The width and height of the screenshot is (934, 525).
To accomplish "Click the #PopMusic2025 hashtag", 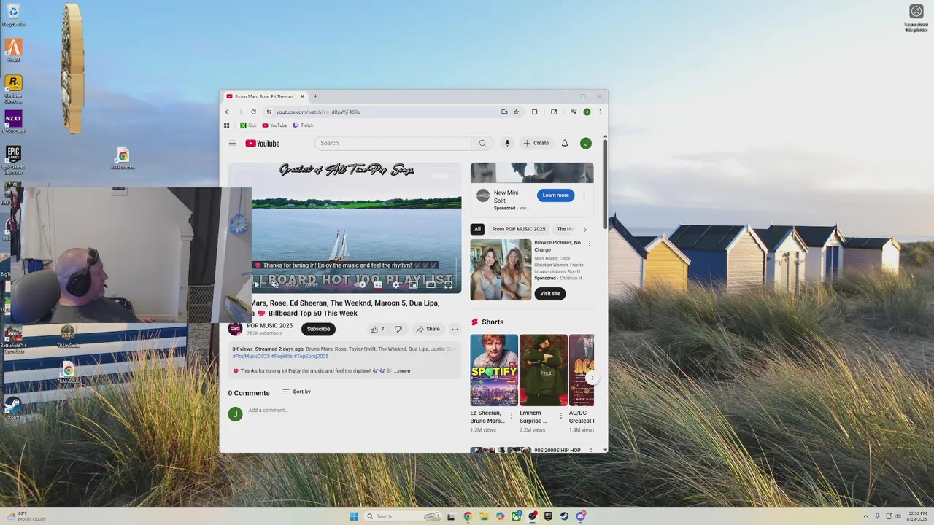I will coord(251,356).
